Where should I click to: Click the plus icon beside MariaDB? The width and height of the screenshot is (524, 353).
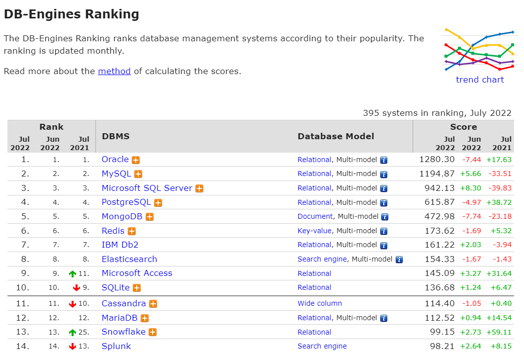tap(145, 318)
